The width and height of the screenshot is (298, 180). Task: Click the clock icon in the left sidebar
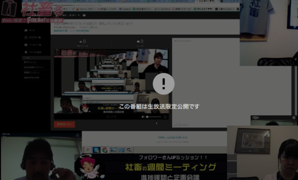[x=25, y=37]
